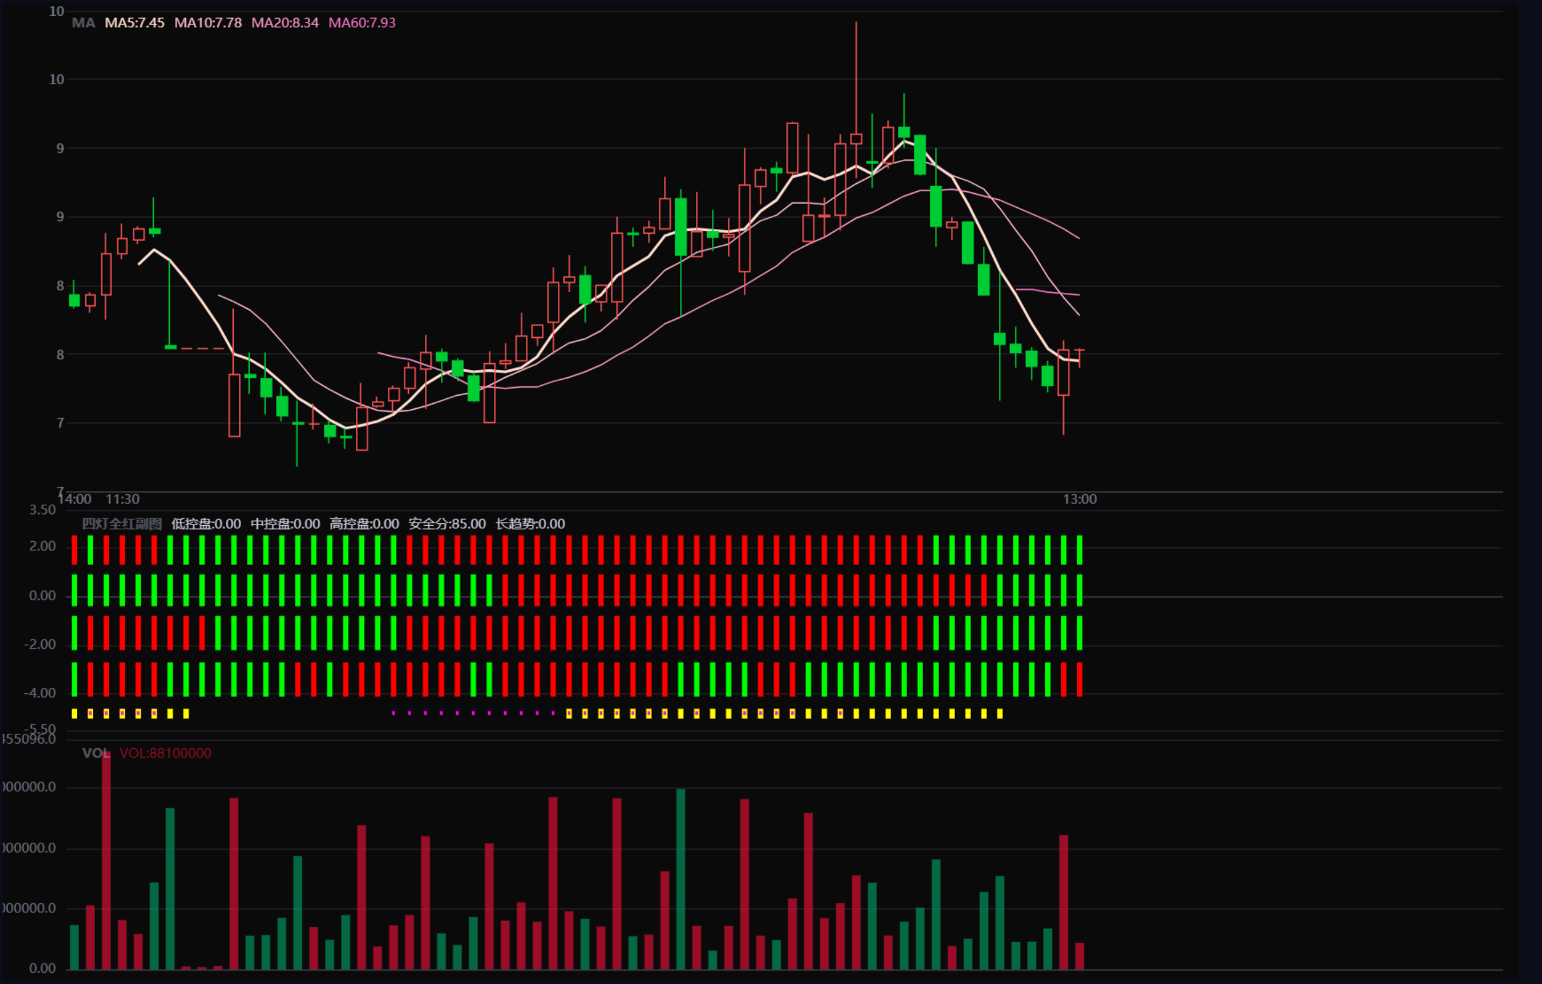Click the 14:00 time axis label
The height and width of the screenshot is (984, 1542).
tap(75, 499)
